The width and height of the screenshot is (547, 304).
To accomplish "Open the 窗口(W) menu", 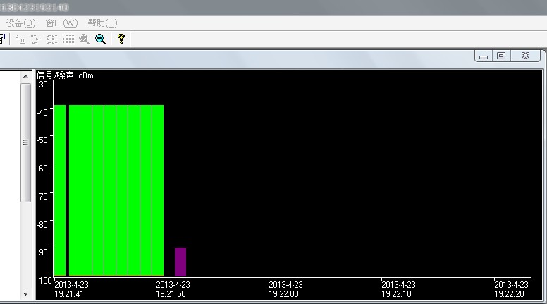I will [x=61, y=23].
